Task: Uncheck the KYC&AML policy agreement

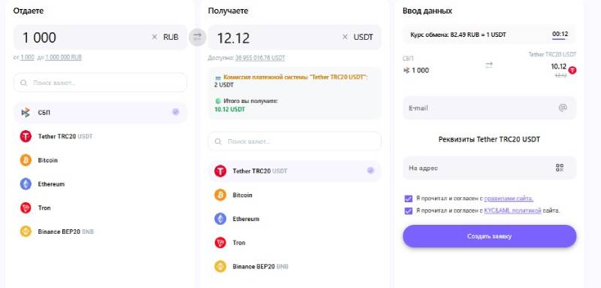Action: 408,211
